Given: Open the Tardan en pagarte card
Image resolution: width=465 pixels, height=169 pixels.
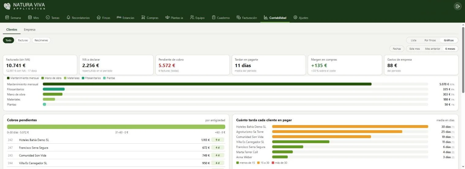Looking at the screenshot, I should 269,65.
